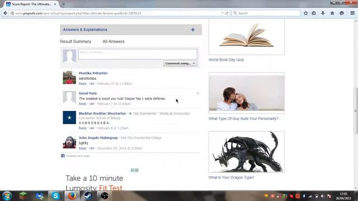Open the Facebook social plugin link
This screenshot has height=201, width=358.
point(78,156)
